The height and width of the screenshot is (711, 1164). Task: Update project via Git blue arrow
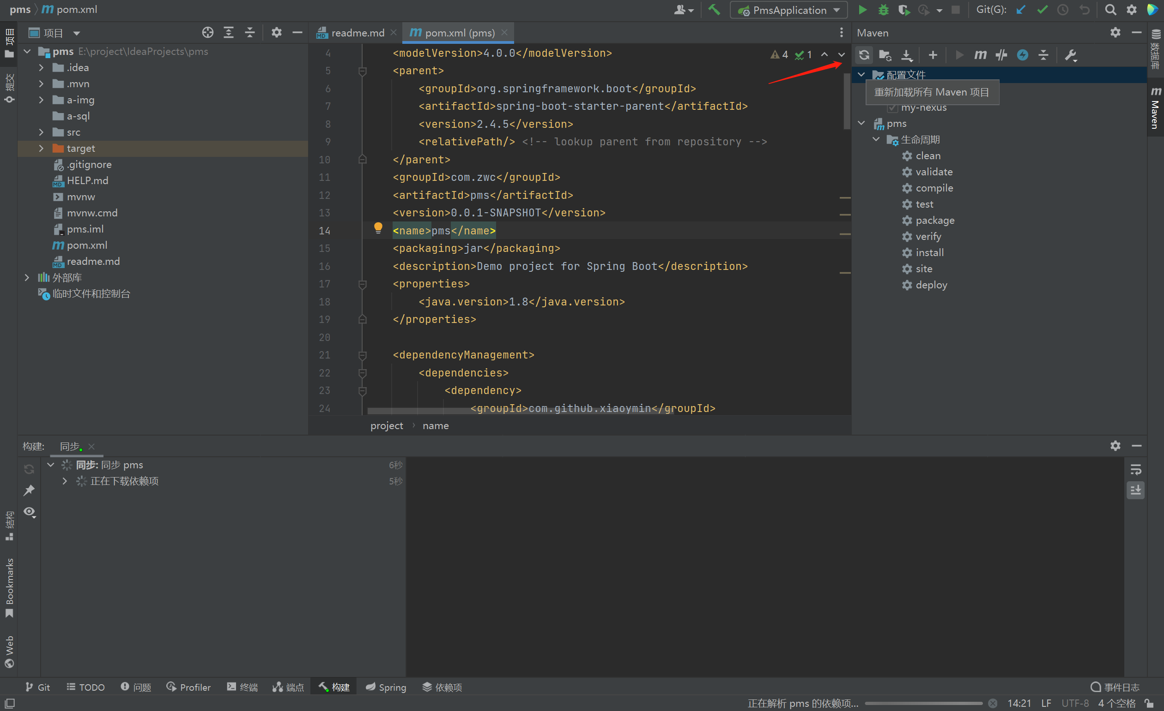(1020, 10)
